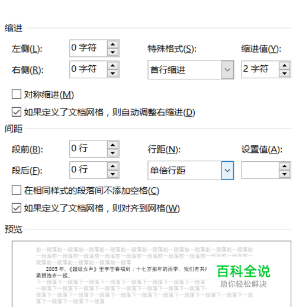Select the 单倍行距 combo box value
The width and height of the screenshot is (296, 307).
(x=185, y=170)
